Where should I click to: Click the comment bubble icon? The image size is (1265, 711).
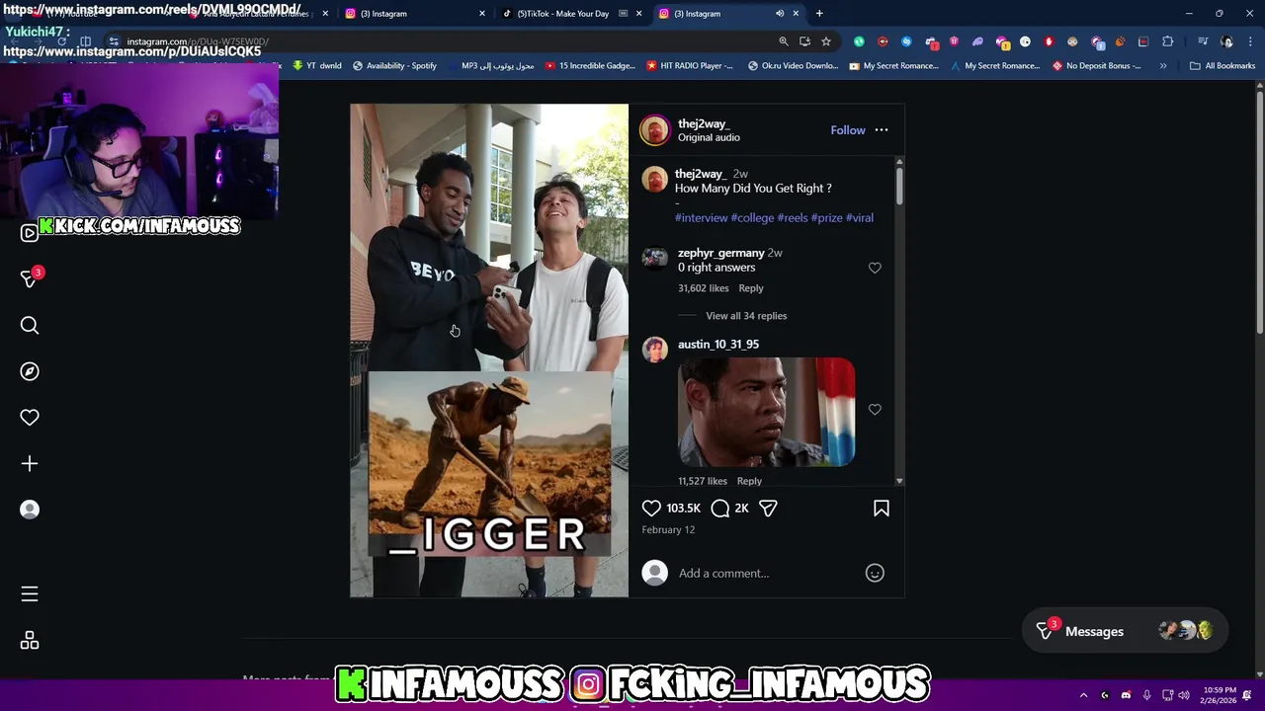[x=720, y=508]
